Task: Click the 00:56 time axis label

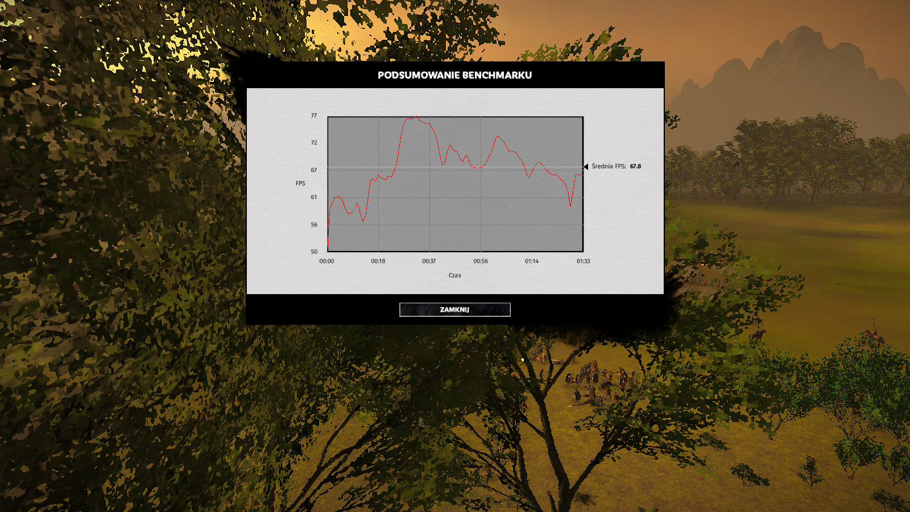Action: 481,261
